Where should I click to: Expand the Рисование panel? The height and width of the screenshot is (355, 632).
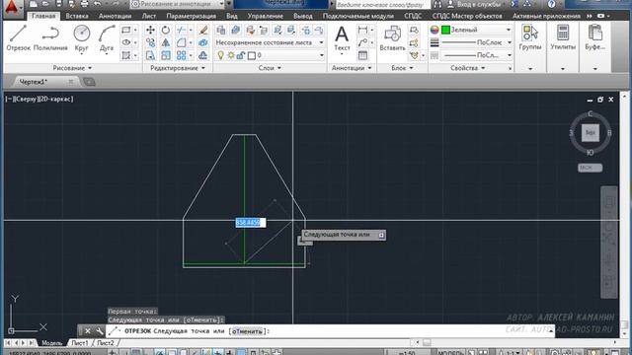pyautogui.click(x=72, y=68)
